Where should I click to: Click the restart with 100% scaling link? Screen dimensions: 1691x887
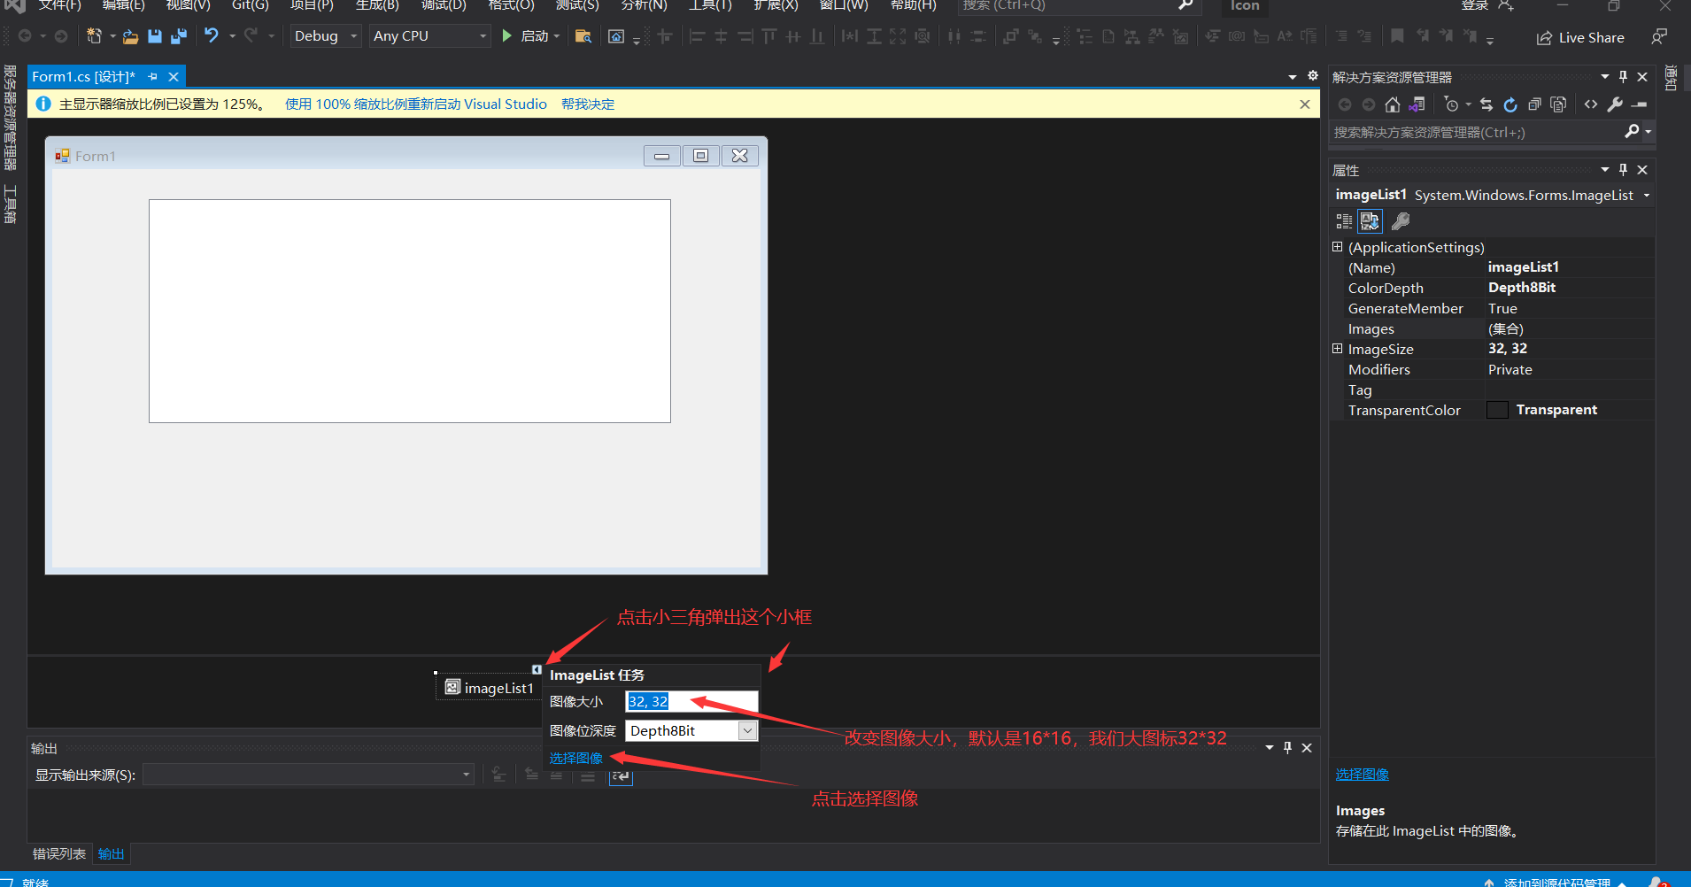416,104
